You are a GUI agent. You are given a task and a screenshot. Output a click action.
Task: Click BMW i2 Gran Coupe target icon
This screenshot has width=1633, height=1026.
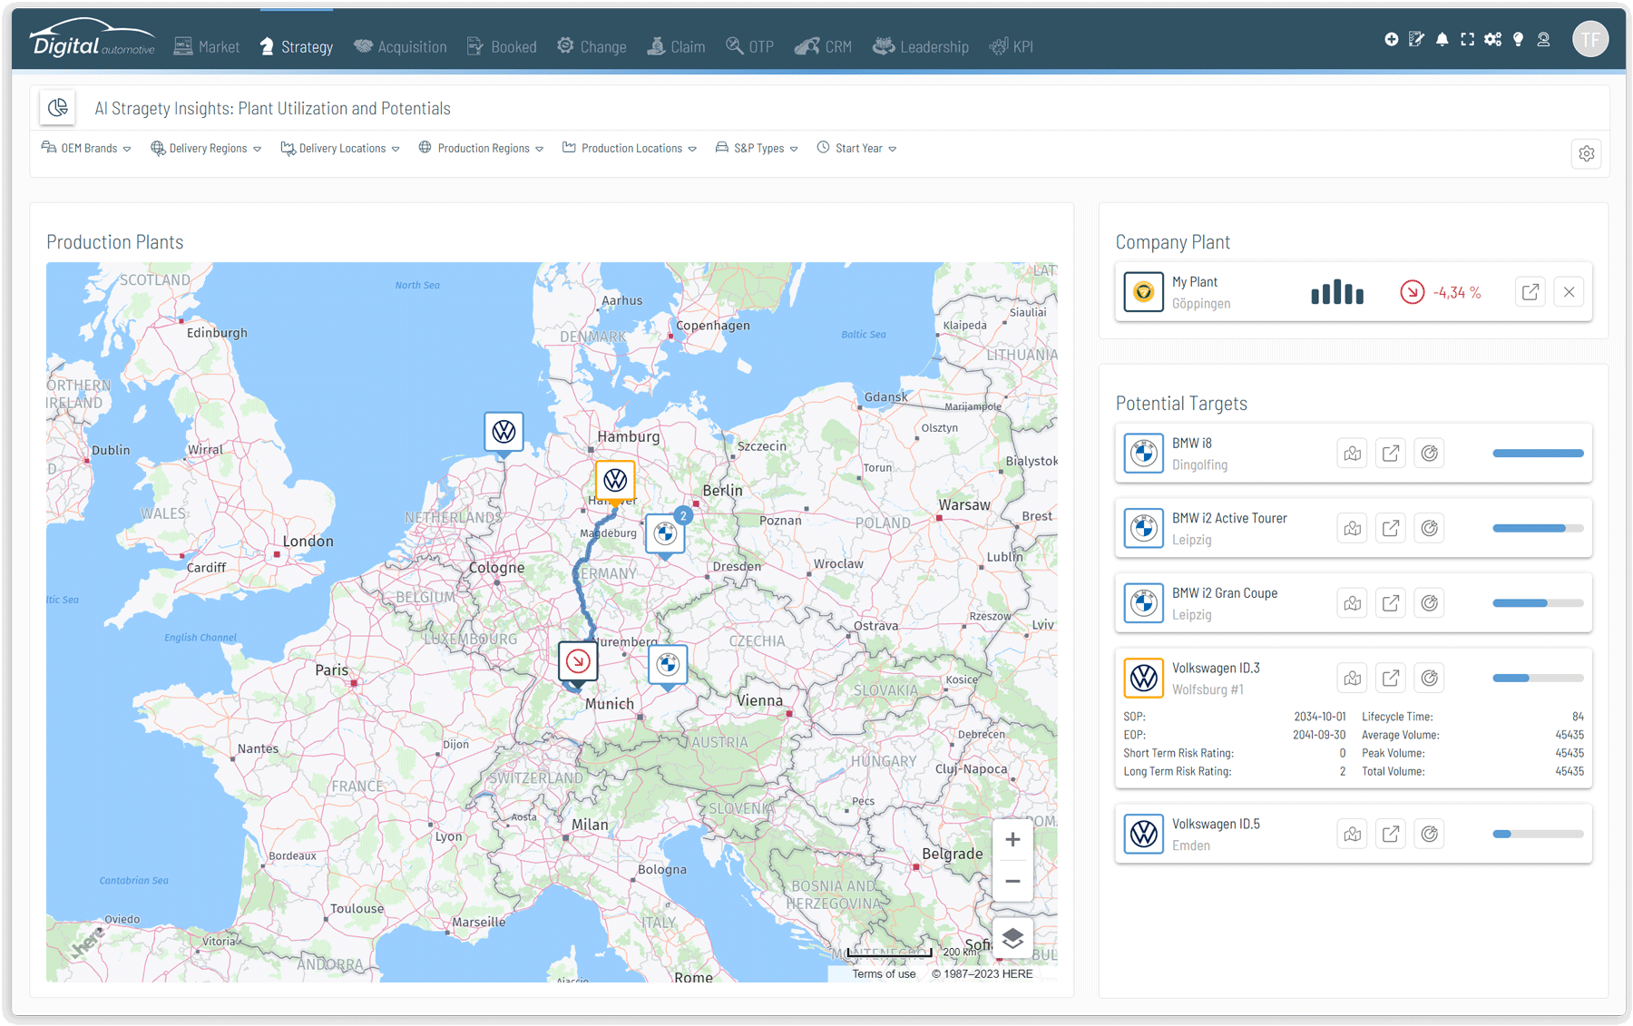click(1429, 603)
